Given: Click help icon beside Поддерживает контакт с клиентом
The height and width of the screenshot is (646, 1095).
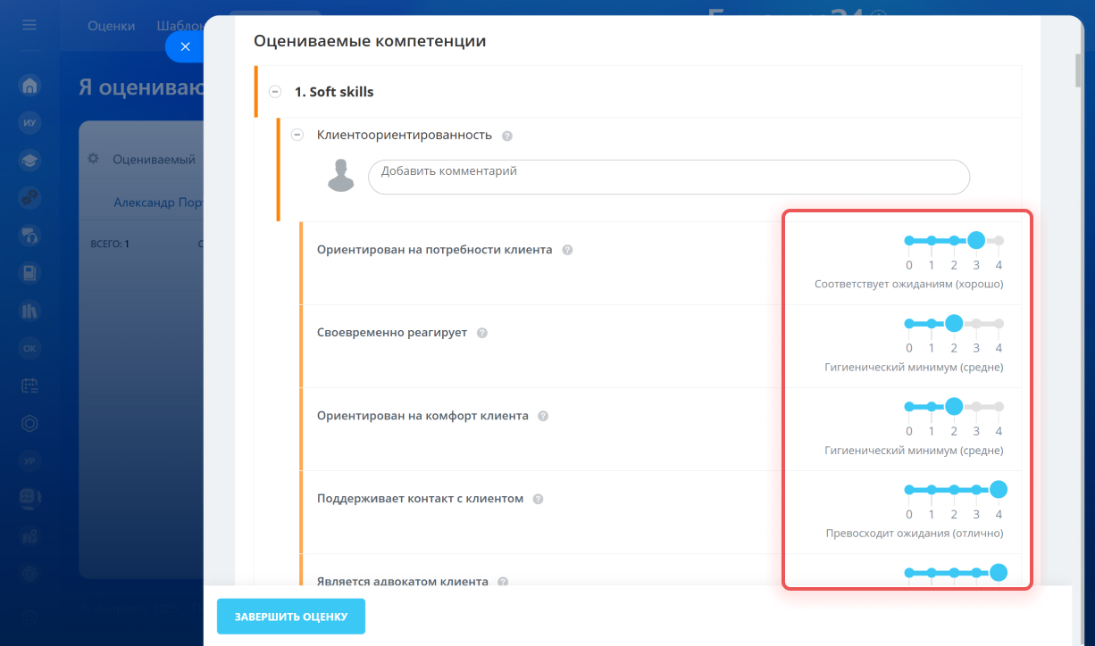Looking at the screenshot, I should [x=539, y=500].
